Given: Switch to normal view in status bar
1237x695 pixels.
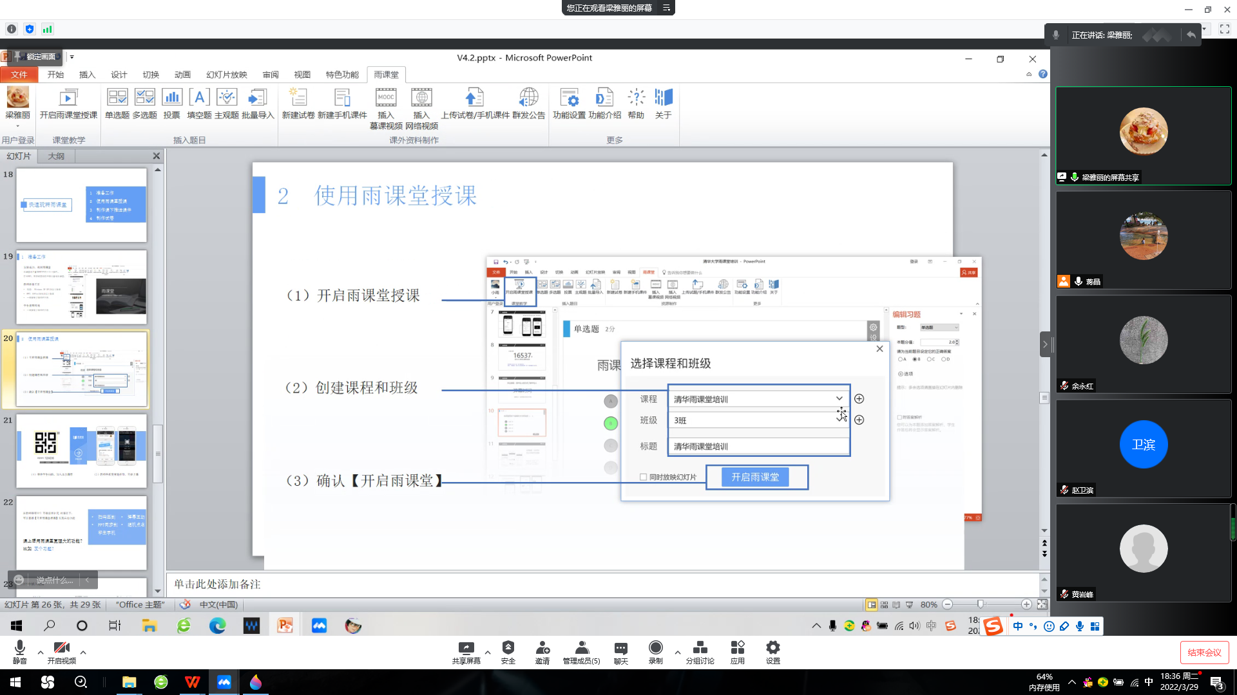Looking at the screenshot, I should pyautogui.click(x=871, y=605).
